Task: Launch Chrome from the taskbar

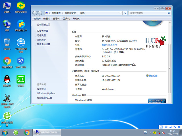Action: [x=27, y=133]
